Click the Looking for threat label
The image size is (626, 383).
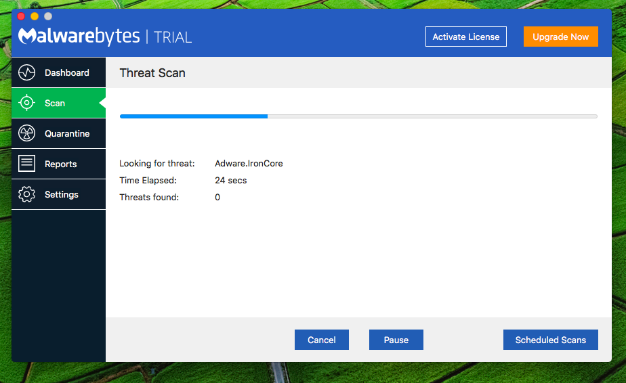coord(157,164)
